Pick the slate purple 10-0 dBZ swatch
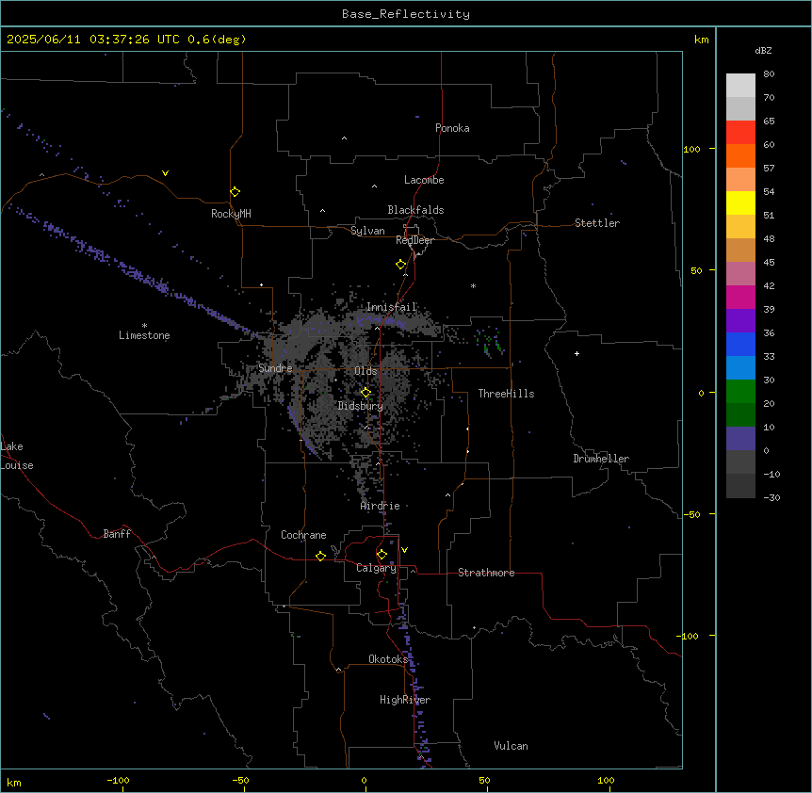Viewport: 812px width, 793px height. [740, 439]
